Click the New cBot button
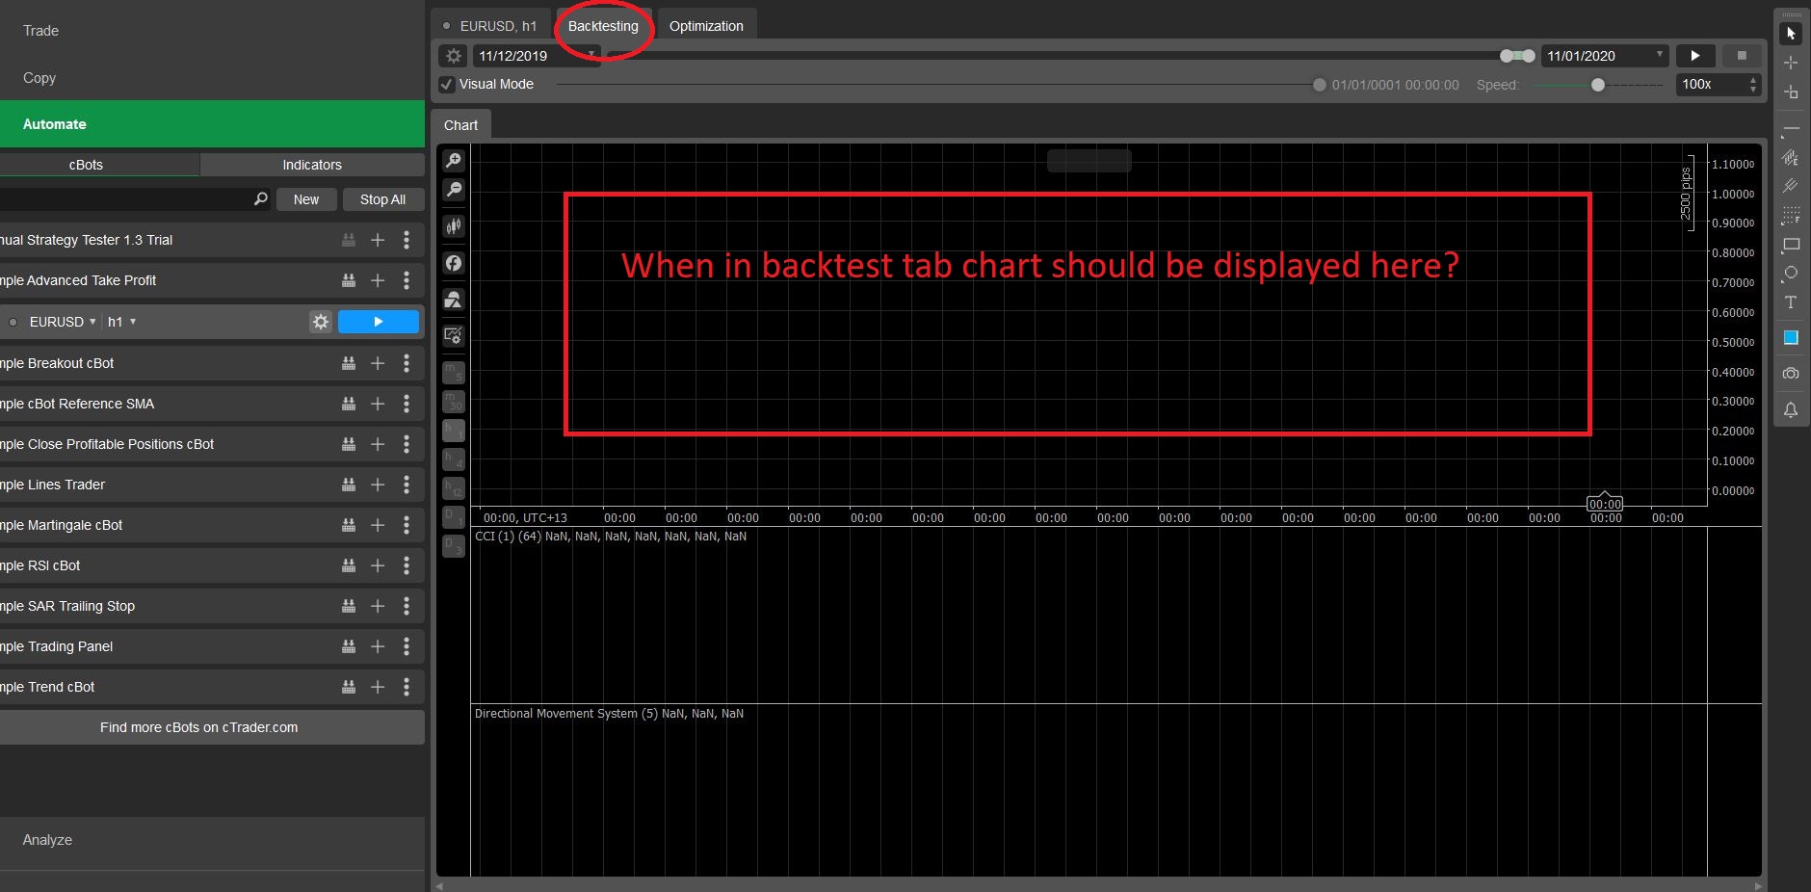Image resolution: width=1811 pixels, height=892 pixels. pyautogui.click(x=306, y=199)
